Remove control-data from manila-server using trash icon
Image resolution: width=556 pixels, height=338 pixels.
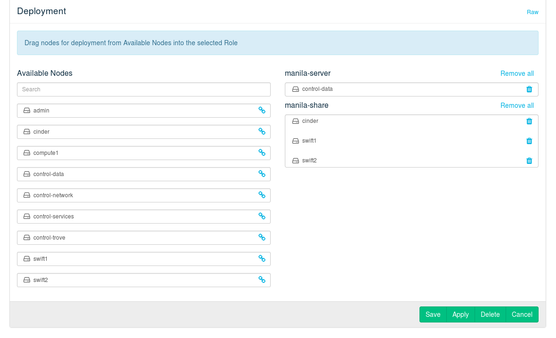click(529, 89)
